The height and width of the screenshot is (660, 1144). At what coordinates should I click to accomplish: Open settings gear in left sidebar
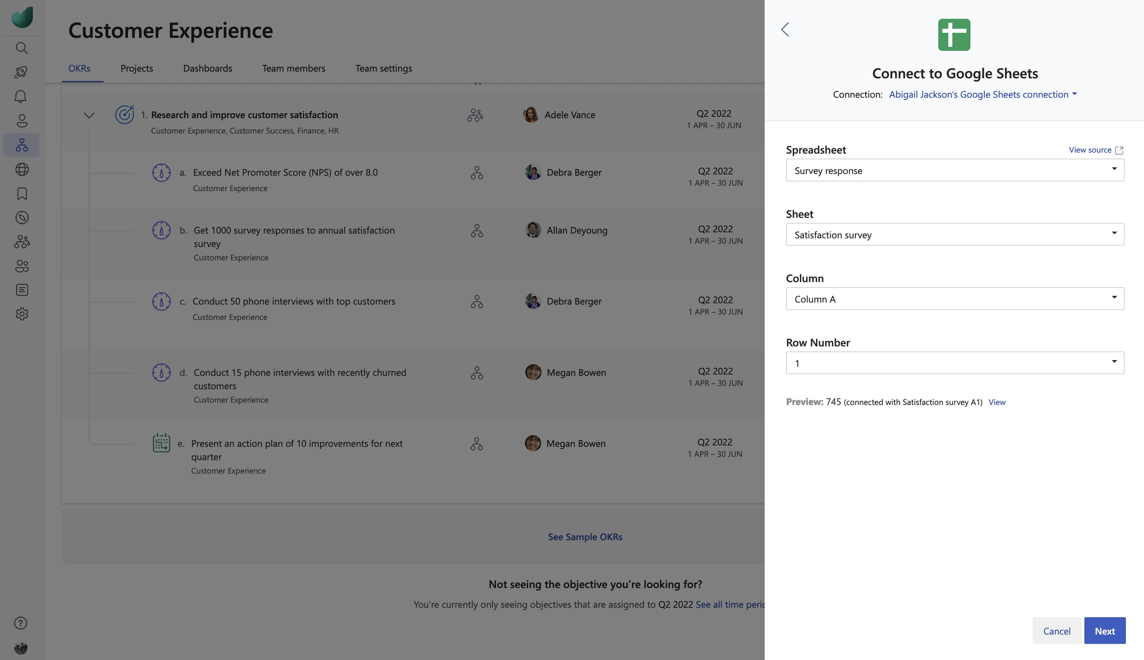[21, 314]
